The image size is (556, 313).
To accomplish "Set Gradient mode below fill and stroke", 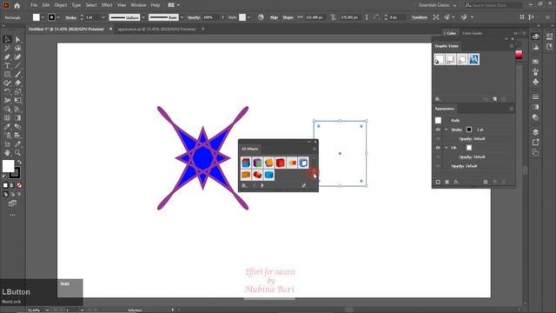I will pos(12,185).
